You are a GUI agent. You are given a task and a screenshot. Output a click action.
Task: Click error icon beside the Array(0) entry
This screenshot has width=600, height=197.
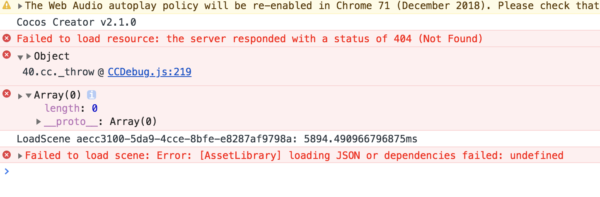[7, 94]
